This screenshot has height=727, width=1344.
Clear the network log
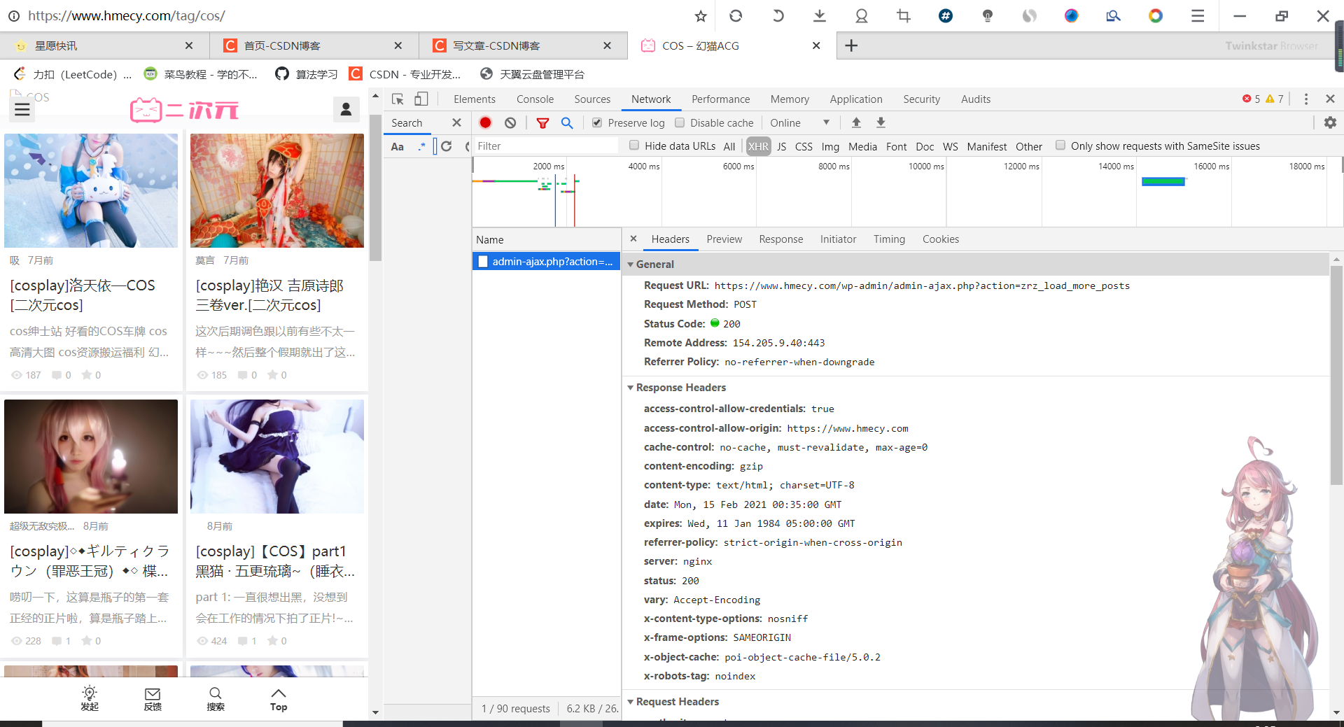pyautogui.click(x=510, y=122)
